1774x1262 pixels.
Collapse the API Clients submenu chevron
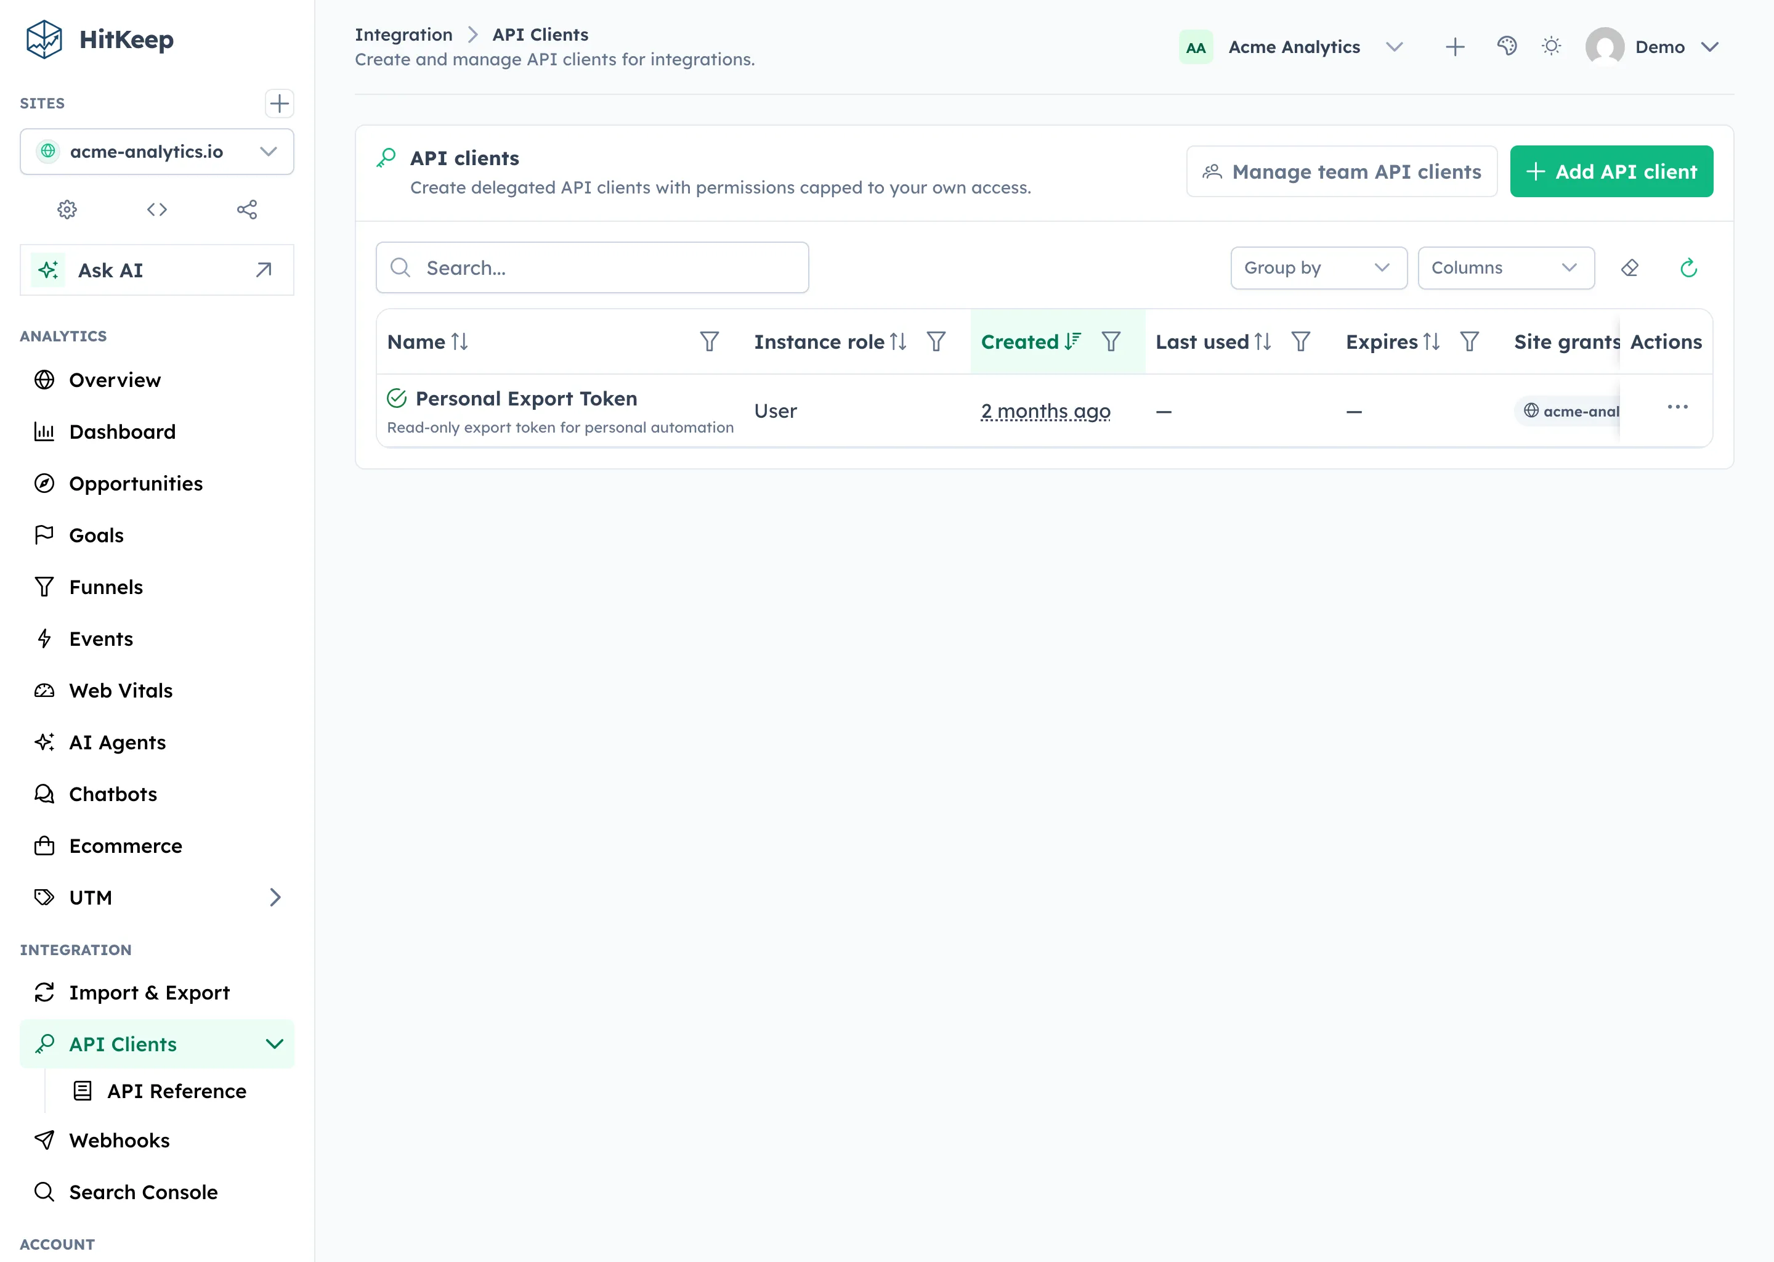pyautogui.click(x=274, y=1044)
